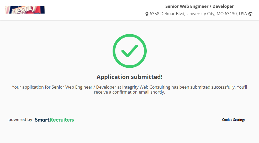This screenshot has height=143, width=259.
Task: Click the location pin icon in header
Action: click(x=147, y=14)
